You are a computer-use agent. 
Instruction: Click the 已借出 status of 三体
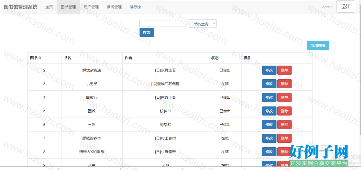click(225, 125)
